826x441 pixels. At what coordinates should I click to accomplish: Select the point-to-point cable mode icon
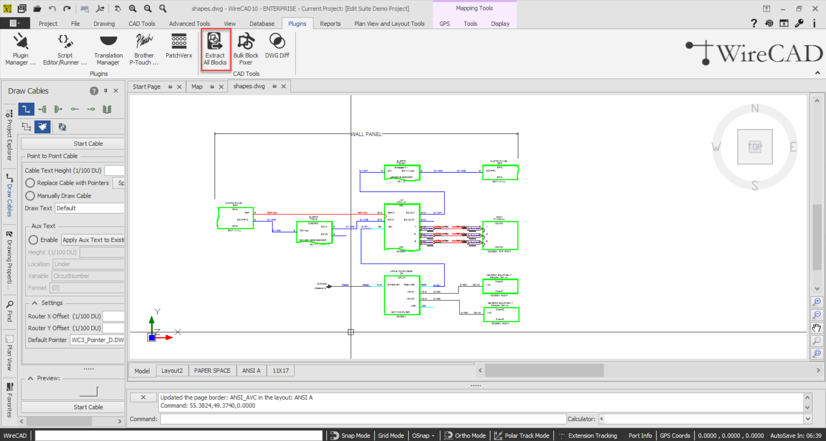(26, 109)
